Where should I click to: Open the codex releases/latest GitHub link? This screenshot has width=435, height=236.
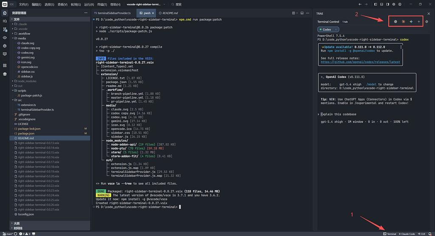[360, 62]
